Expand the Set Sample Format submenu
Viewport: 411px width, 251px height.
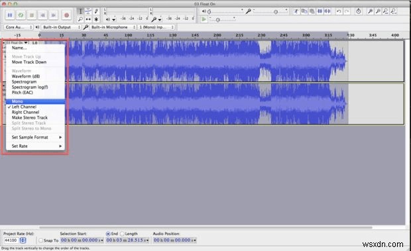coord(35,137)
